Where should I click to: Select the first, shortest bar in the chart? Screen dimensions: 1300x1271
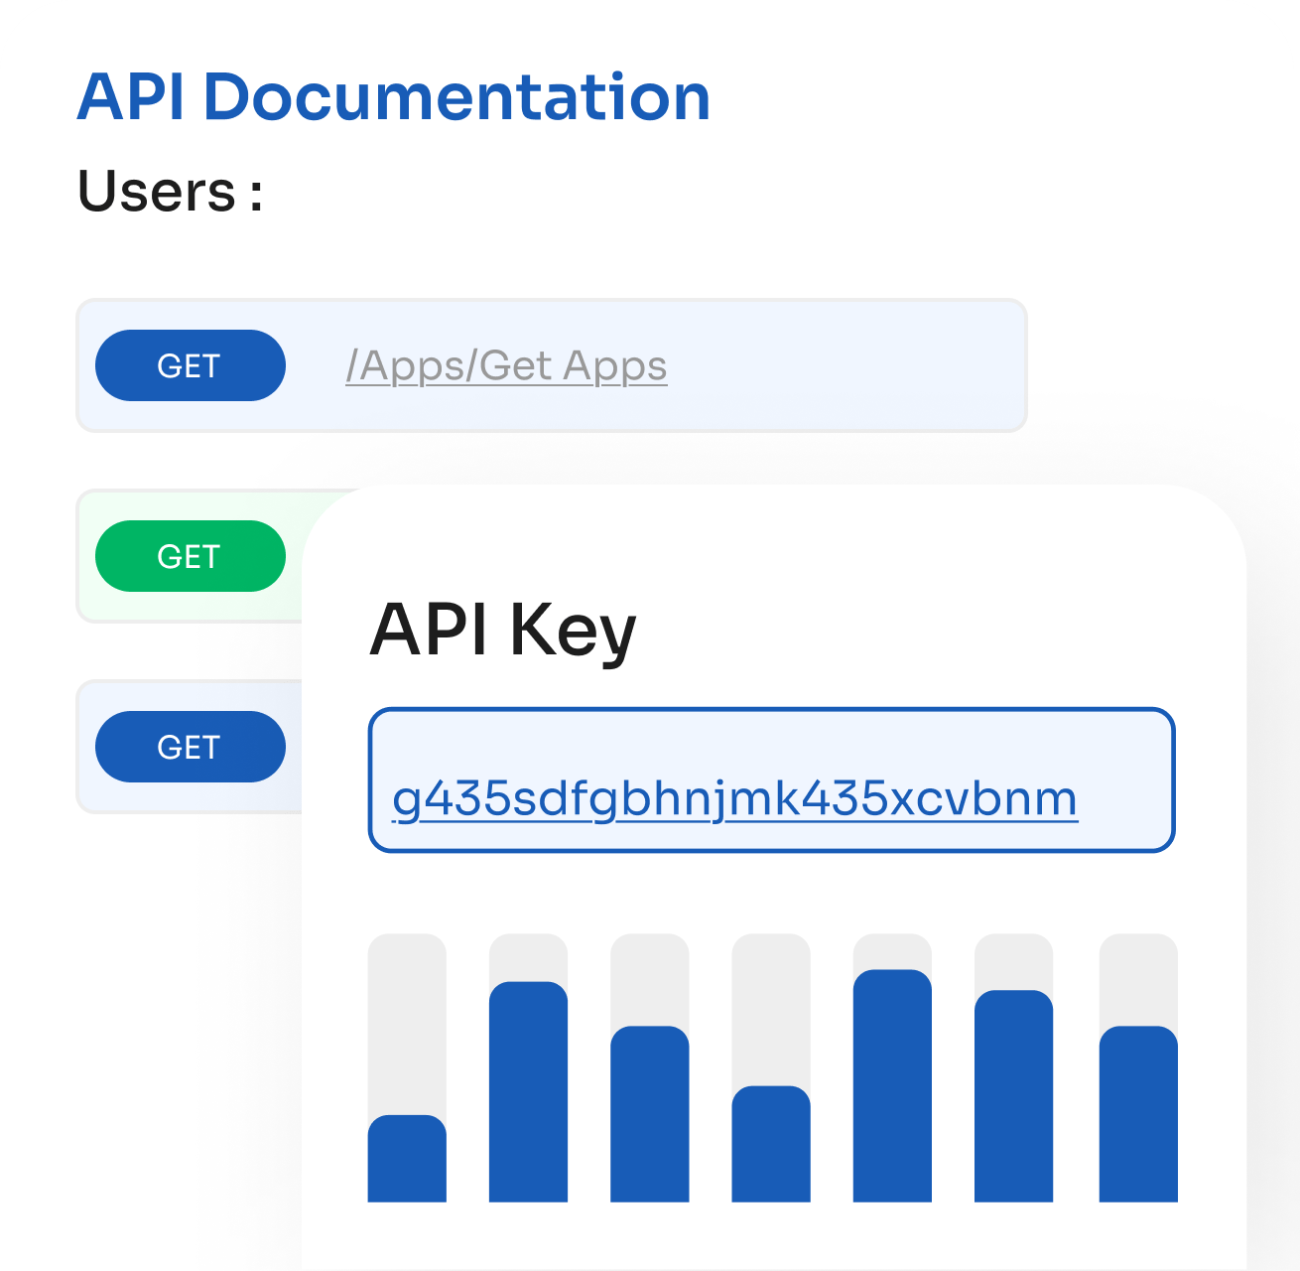(x=407, y=1159)
